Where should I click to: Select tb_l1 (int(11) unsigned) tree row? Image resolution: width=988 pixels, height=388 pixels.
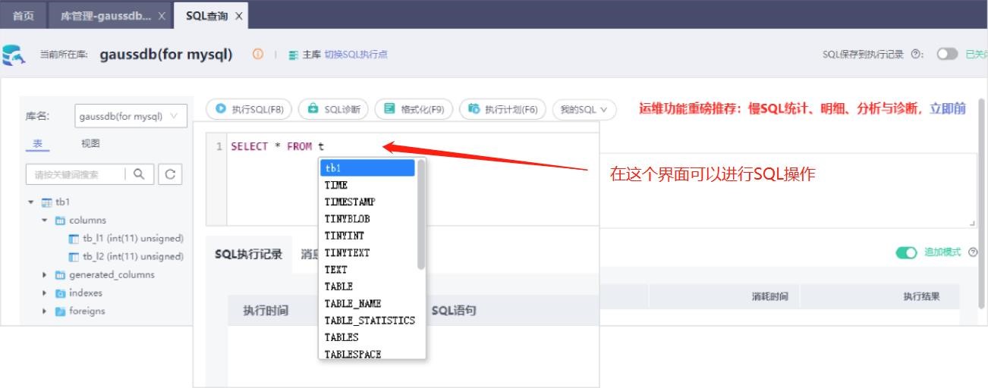[x=126, y=239]
